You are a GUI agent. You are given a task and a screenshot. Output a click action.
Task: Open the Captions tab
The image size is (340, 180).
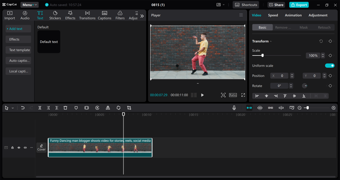point(104,15)
